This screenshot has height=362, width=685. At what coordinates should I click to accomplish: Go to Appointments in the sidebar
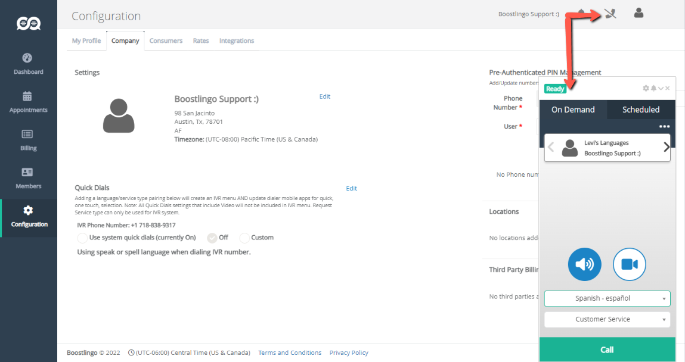tap(29, 102)
